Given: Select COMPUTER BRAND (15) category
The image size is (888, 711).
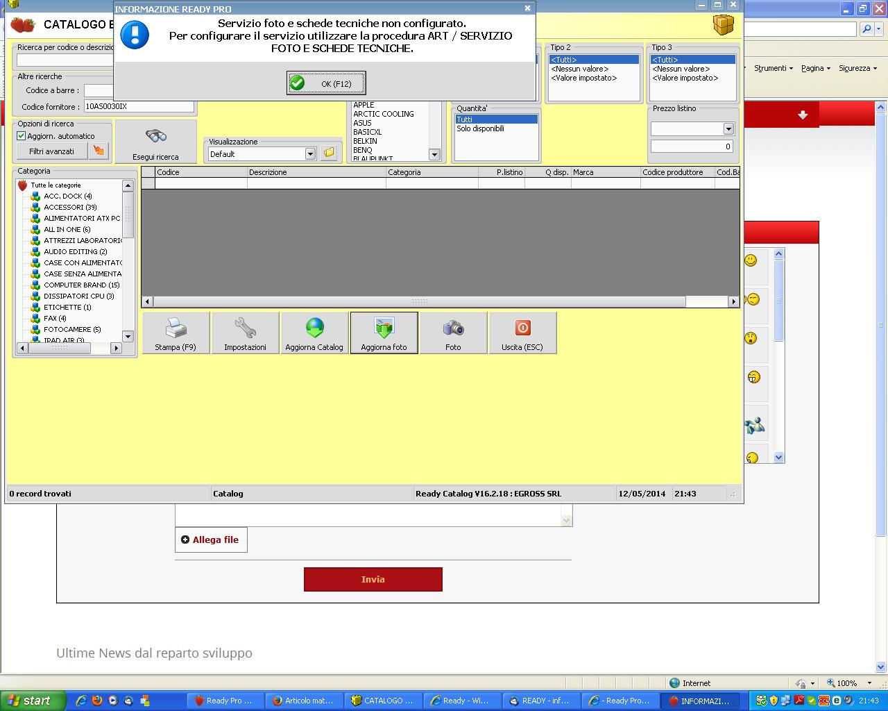Looking at the screenshot, I should 81,285.
